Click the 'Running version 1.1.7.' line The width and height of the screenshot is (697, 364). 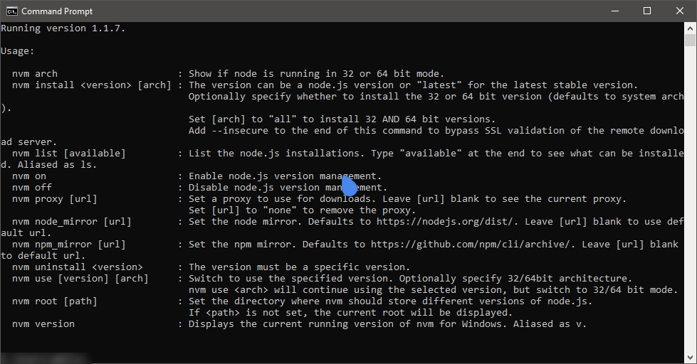(x=63, y=28)
